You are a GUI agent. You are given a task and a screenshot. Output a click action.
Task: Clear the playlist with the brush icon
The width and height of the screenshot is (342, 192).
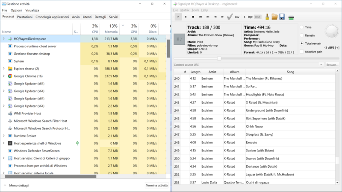(267, 17)
